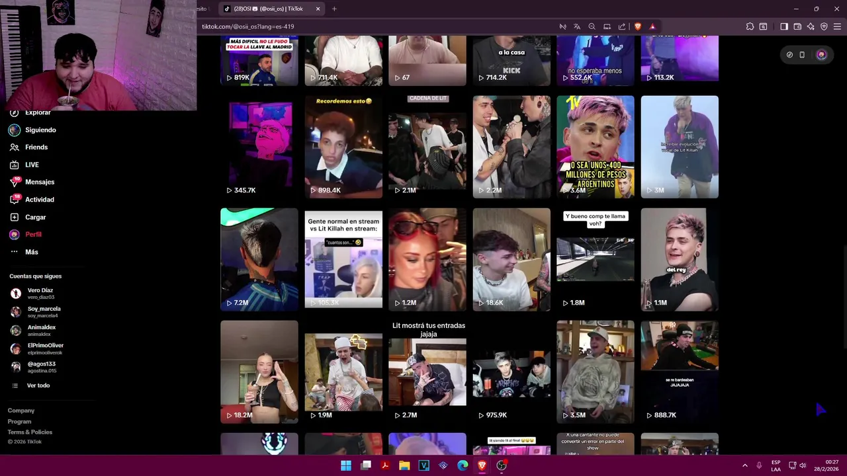Open File Explorer from the taskbar
847x476 pixels.
(x=404, y=465)
